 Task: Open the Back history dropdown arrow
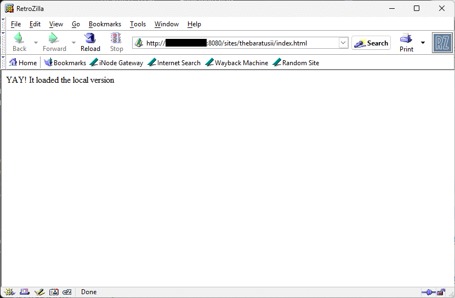(x=36, y=43)
